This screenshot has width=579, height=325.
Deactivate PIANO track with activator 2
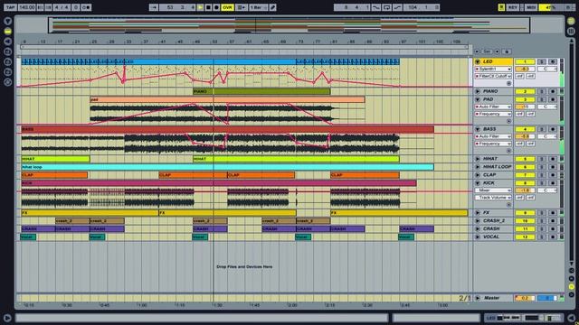[525, 91]
